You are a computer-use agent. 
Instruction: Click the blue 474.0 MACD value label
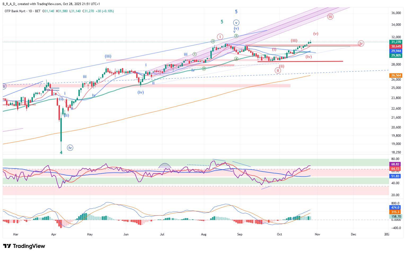(395, 208)
